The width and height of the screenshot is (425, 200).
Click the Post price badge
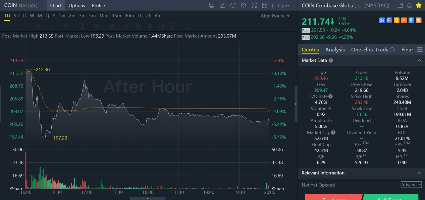(306, 30)
